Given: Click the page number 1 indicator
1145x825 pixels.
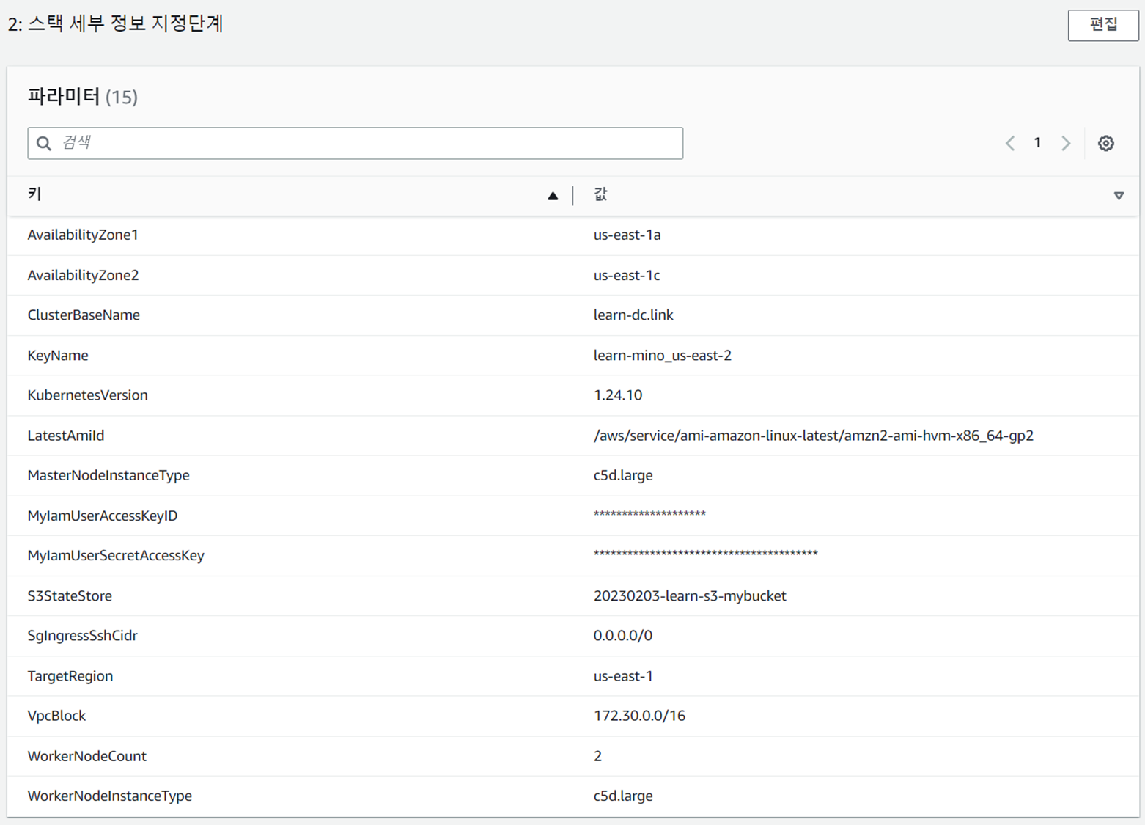Looking at the screenshot, I should click(x=1037, y=143).
